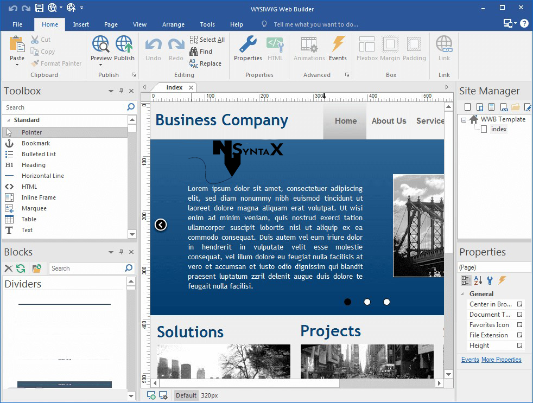Click the Default breakpoint button
This screenshot has width=533, height=403.
click(186, 395)
